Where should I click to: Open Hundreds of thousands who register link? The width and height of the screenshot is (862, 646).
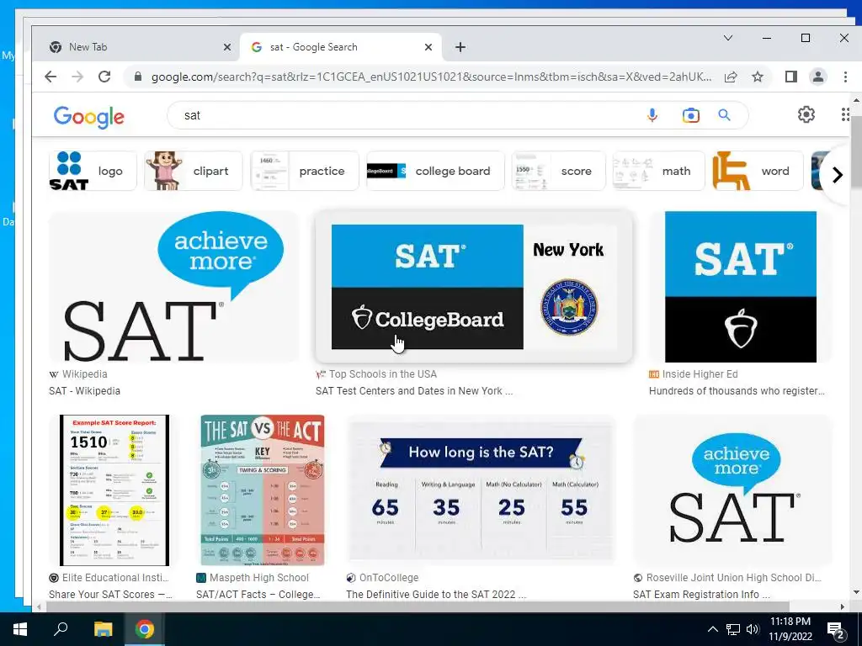tap(737, 391)
